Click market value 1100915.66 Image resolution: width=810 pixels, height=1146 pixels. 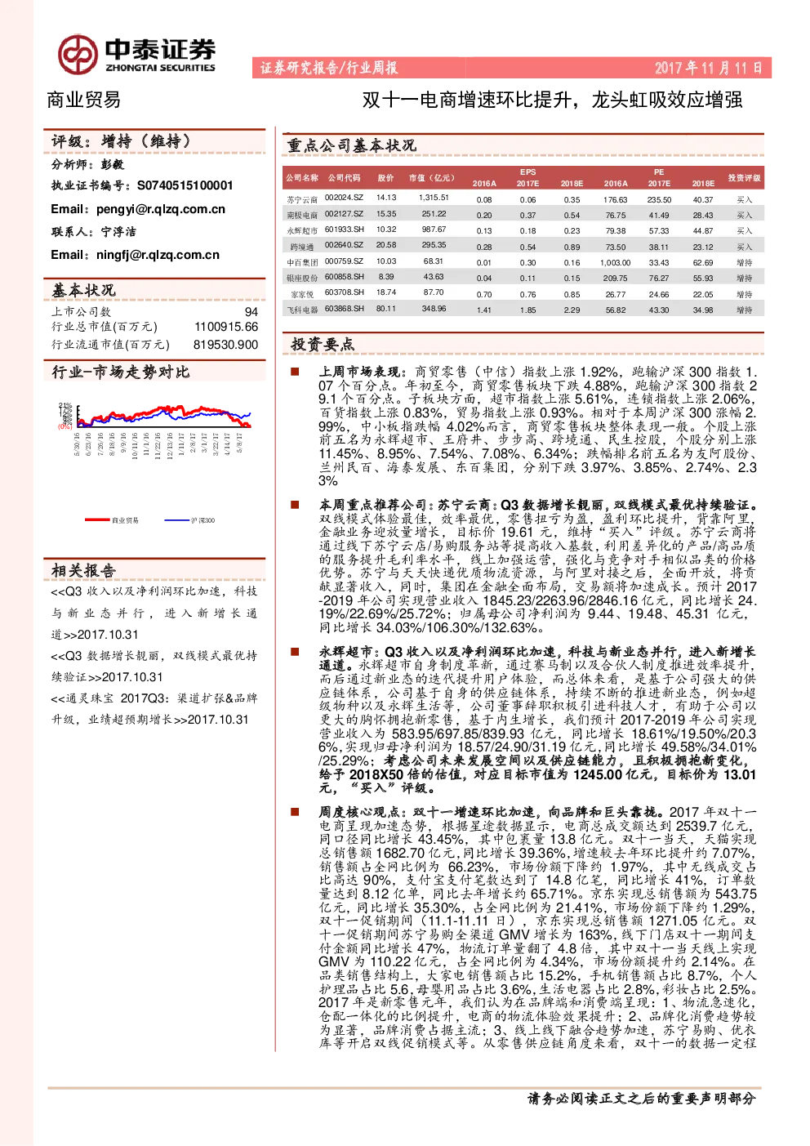[226, 327]
